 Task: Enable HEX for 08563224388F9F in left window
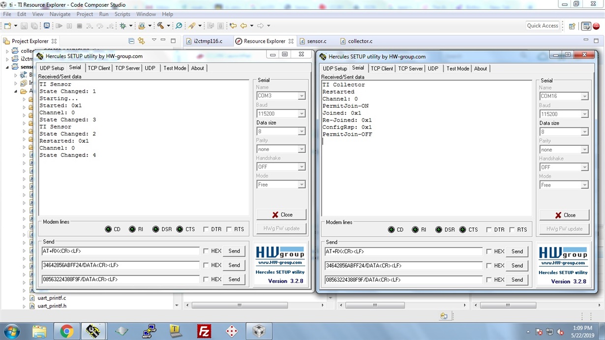[206, 279]
